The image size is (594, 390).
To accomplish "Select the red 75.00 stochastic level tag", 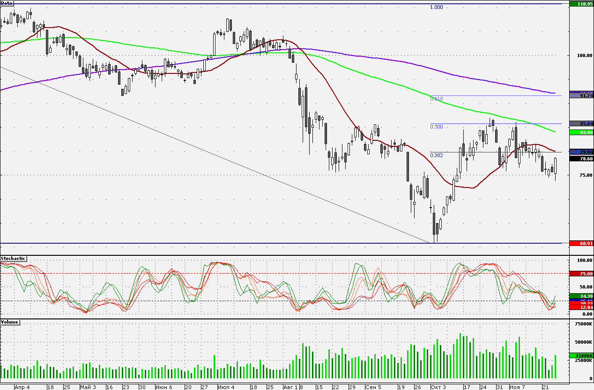I will coord(581,273).
